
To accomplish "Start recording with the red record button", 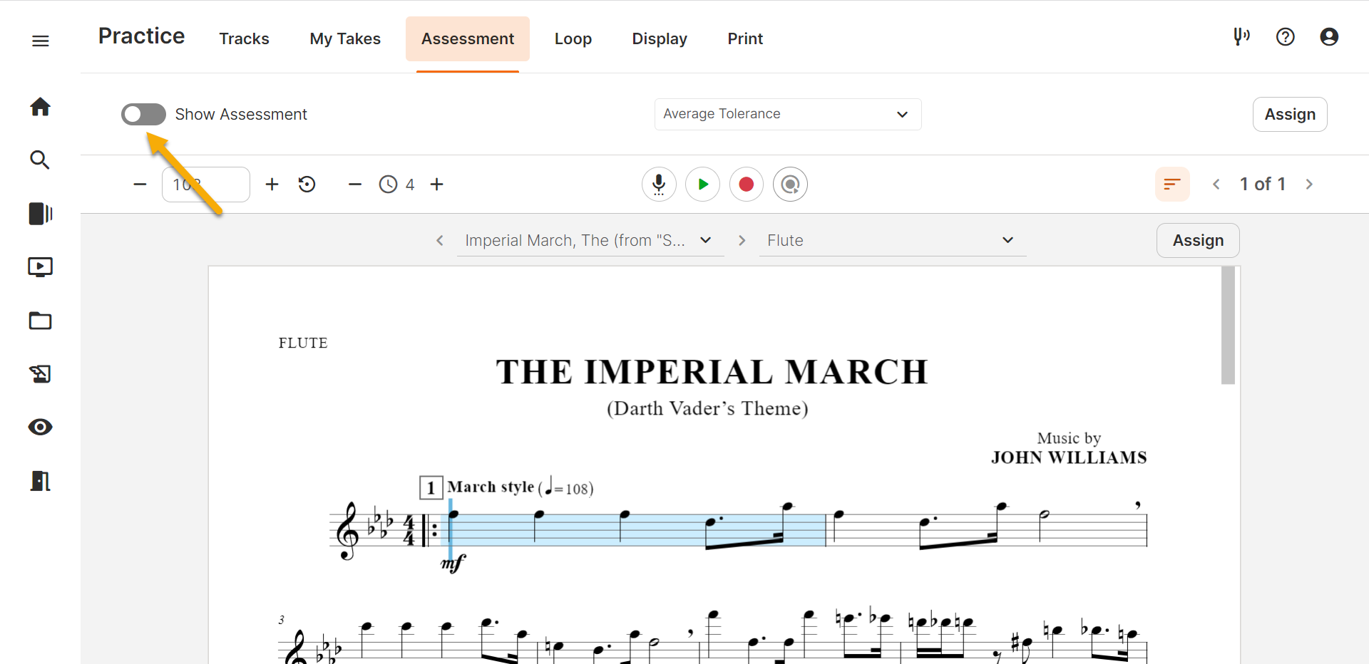I will pyautogui.click(x=747, y=185).
